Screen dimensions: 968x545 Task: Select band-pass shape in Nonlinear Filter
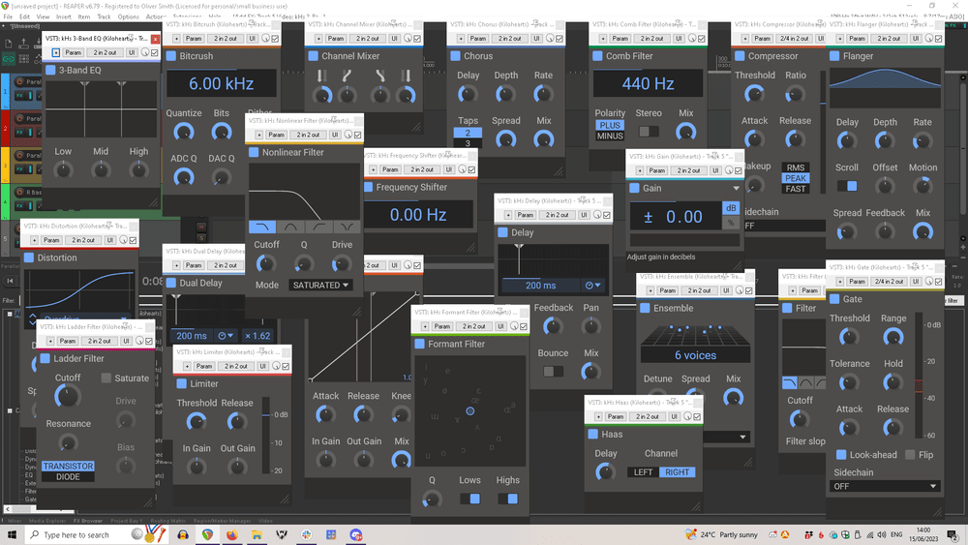pyautogui.click(x=290, y=227)
